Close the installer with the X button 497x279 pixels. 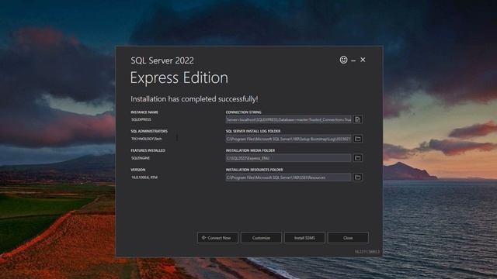pos(363,60)
